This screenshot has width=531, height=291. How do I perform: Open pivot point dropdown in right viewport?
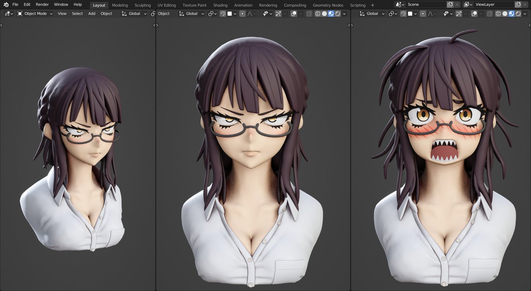click(393, 14)
